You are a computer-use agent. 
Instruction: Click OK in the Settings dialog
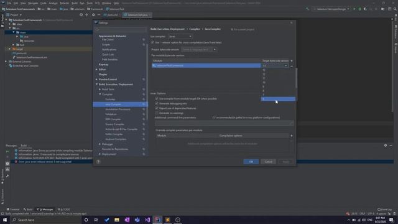point(251,162)
